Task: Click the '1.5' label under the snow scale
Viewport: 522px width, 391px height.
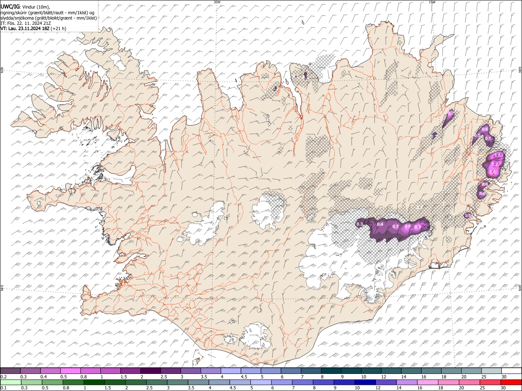Action: (x=124, y=377)
